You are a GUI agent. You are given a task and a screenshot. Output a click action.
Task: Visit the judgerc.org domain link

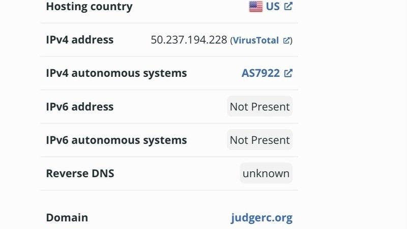[x=261, y=218]
